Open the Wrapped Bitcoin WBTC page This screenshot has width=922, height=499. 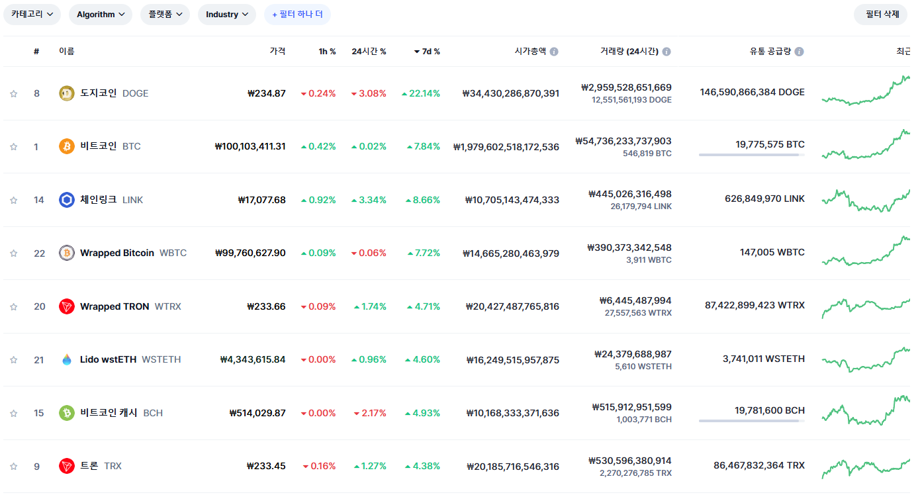(x=133, y=253)
